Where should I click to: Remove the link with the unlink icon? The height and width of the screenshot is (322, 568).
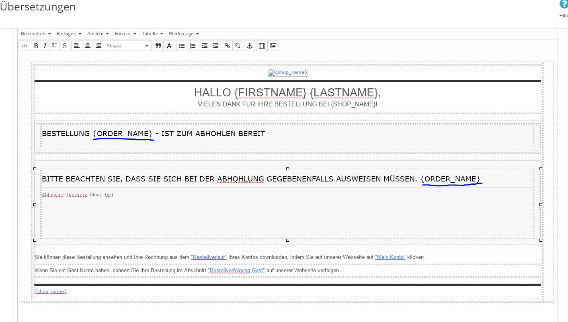coord(238,46)
